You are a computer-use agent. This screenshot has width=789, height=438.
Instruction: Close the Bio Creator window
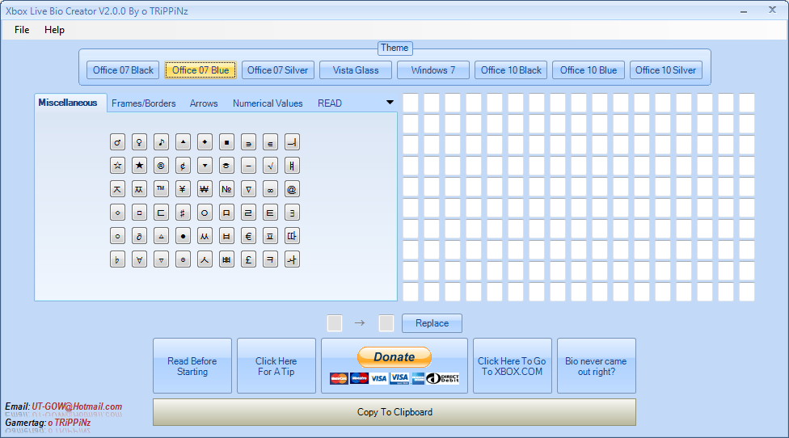coord(772,10)
